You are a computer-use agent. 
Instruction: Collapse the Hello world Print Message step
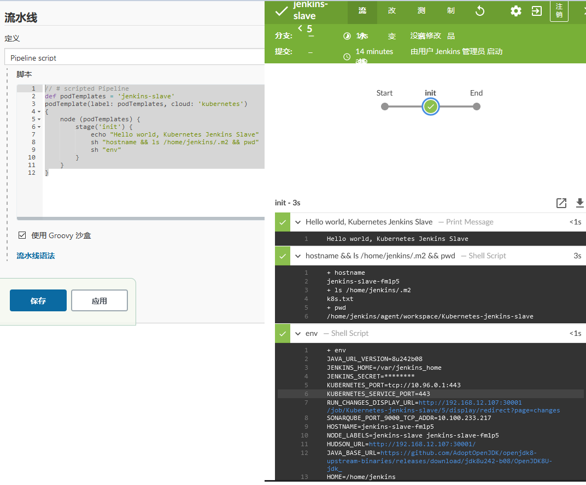coord(298,222)
